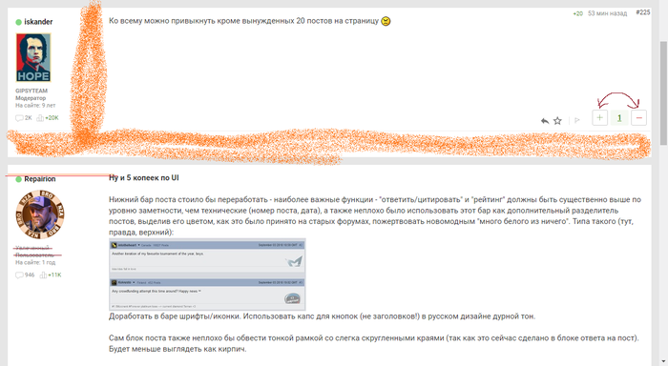This screenshot has height=366, width=668.
Task: Reply to iskander's post with arrow icon
Action: tap(545, 121)
